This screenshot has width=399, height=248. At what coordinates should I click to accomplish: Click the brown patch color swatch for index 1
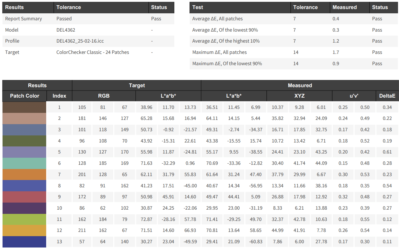click(x=24, y=107)
